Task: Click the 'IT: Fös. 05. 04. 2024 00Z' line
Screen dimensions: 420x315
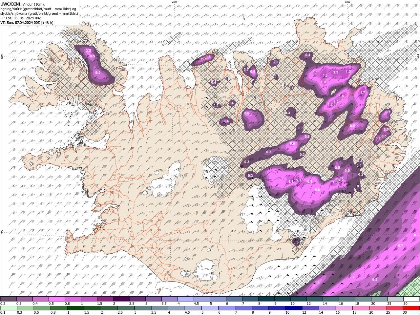Action: [x=21, y=18]
